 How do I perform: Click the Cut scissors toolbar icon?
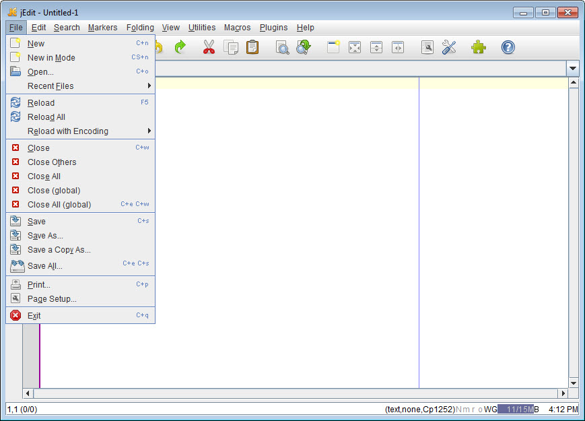coord(209,47)
